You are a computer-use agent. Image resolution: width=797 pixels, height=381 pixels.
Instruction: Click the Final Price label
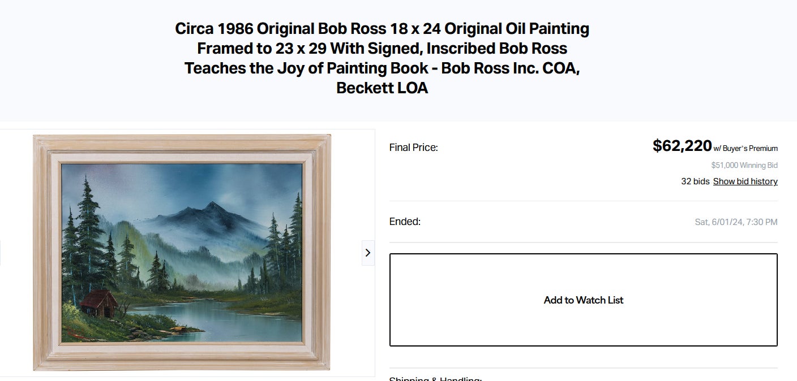pos(413,148)
